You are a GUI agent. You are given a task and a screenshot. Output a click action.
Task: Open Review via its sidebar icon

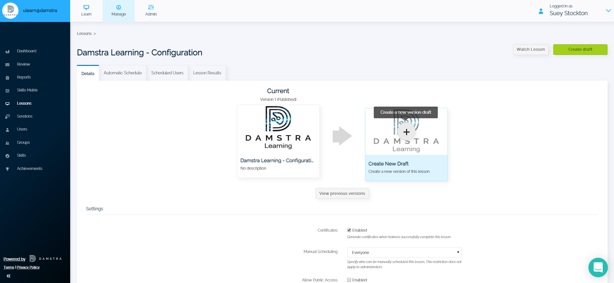pyautogui.click(x=7, y=65)
